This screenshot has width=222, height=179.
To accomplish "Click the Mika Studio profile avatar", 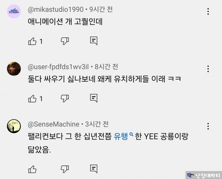I will click(14, 12).
